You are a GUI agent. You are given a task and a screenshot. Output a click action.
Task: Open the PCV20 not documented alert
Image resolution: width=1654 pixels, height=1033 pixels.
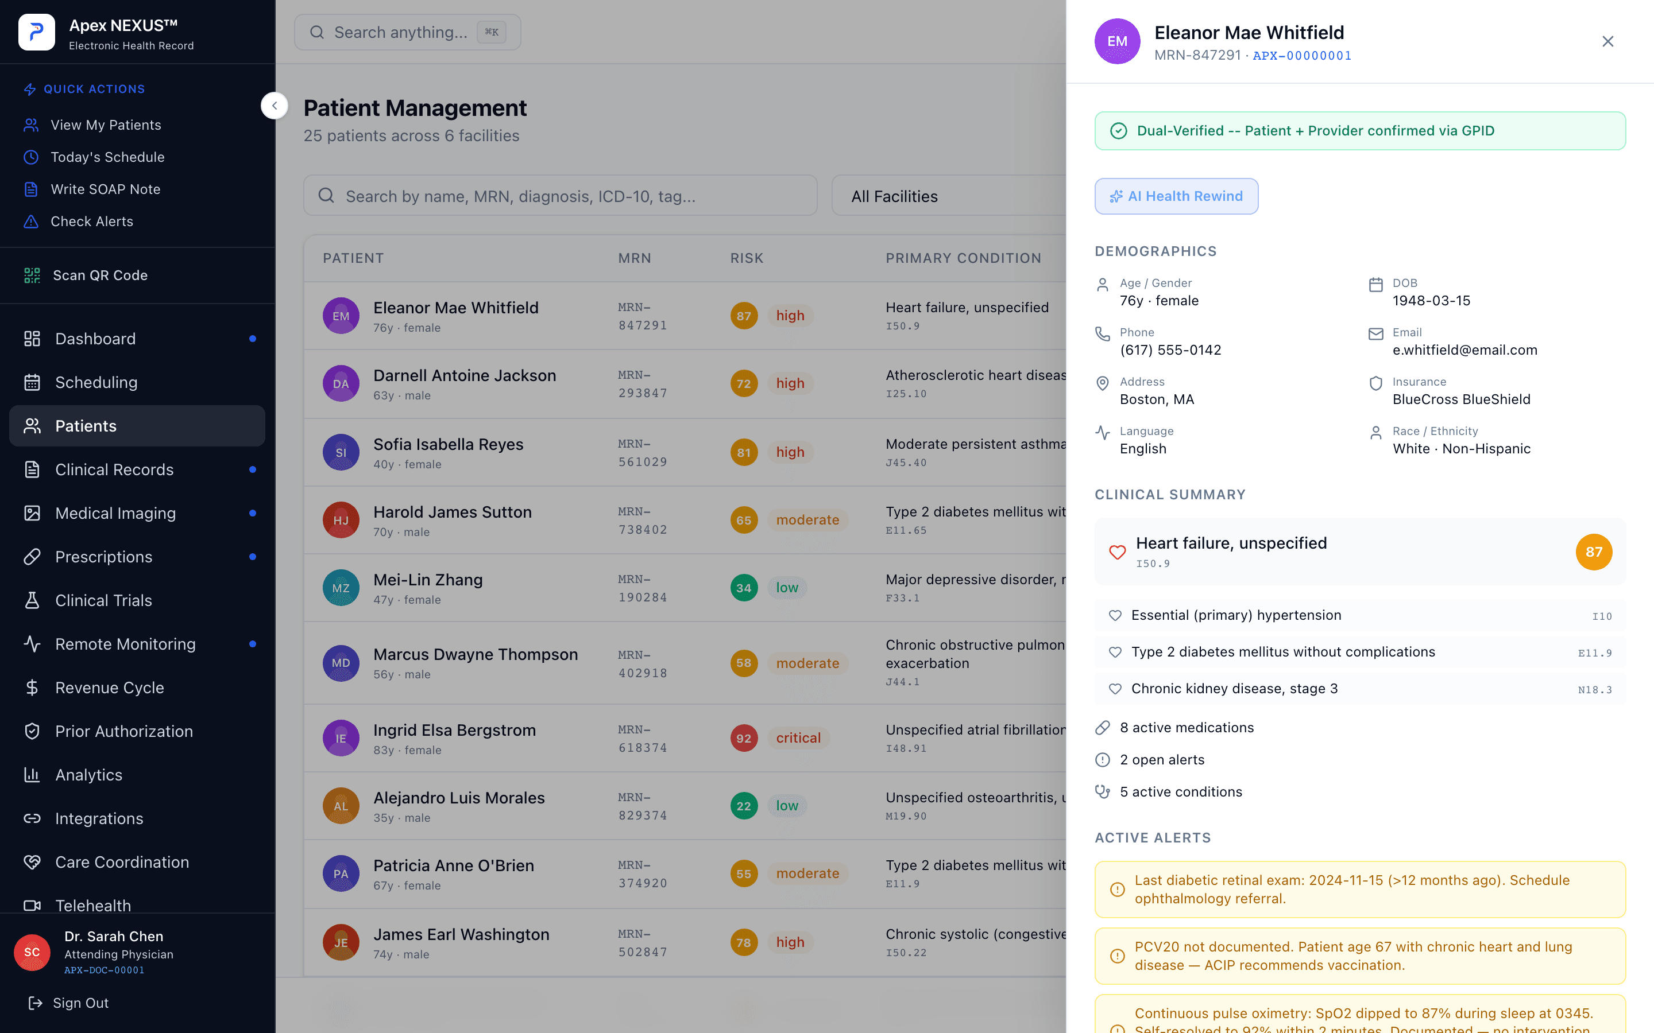1360,956
